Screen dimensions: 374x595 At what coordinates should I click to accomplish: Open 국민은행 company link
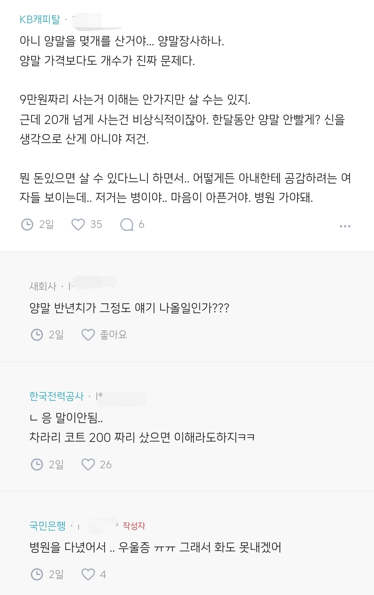coord(47,526)
